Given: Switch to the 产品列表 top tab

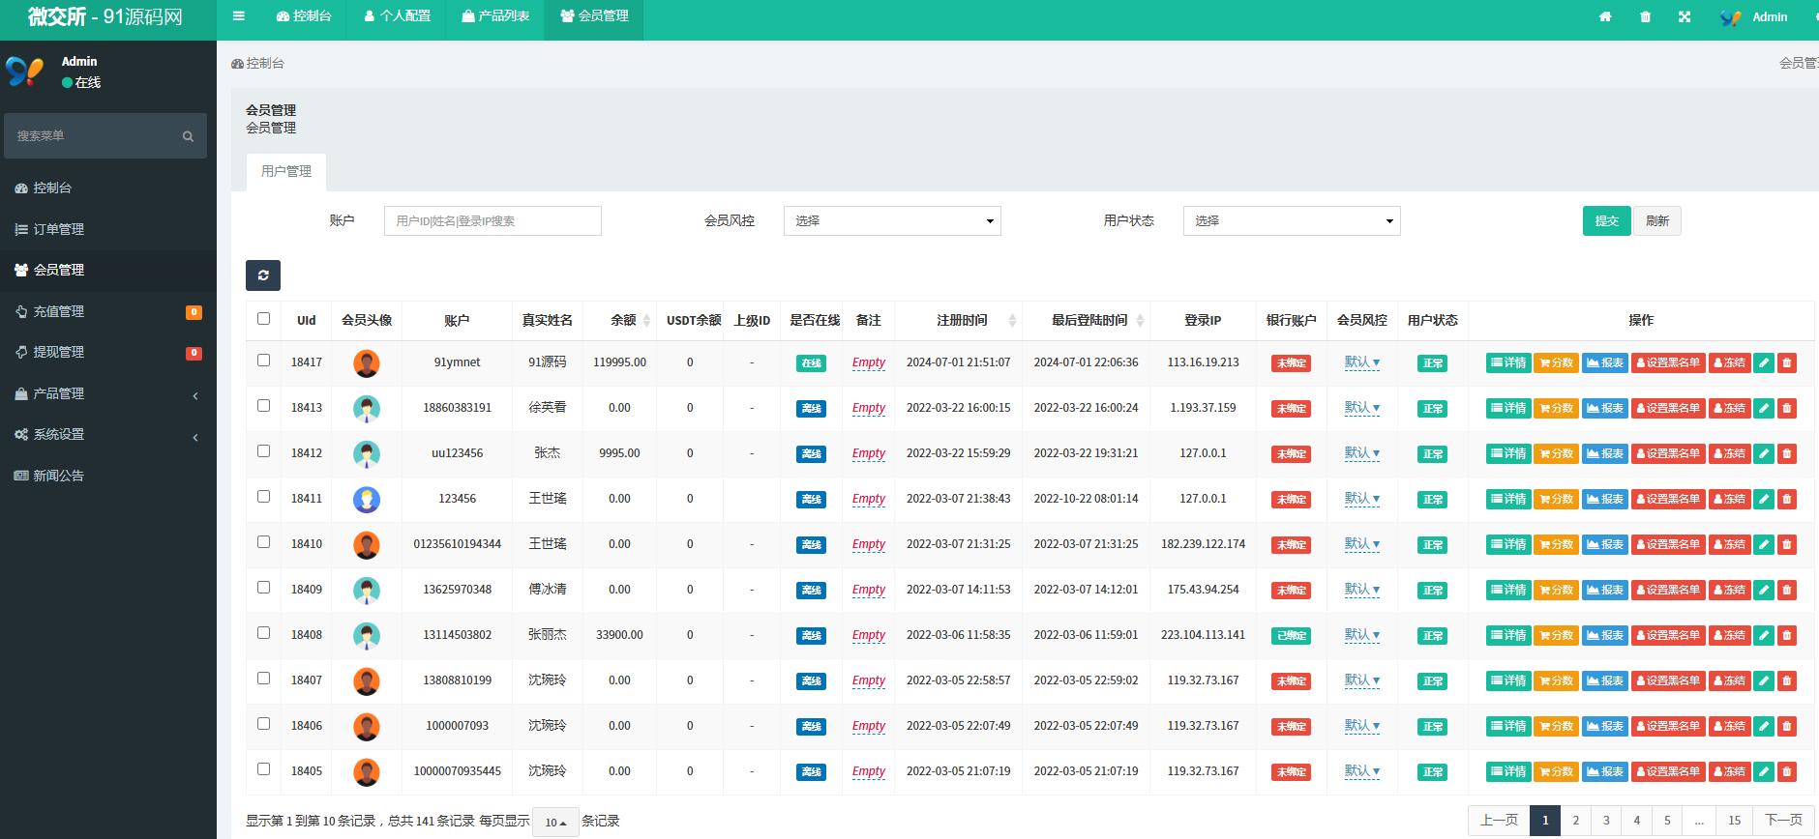Looking at the screenshot, I should 495,16.
